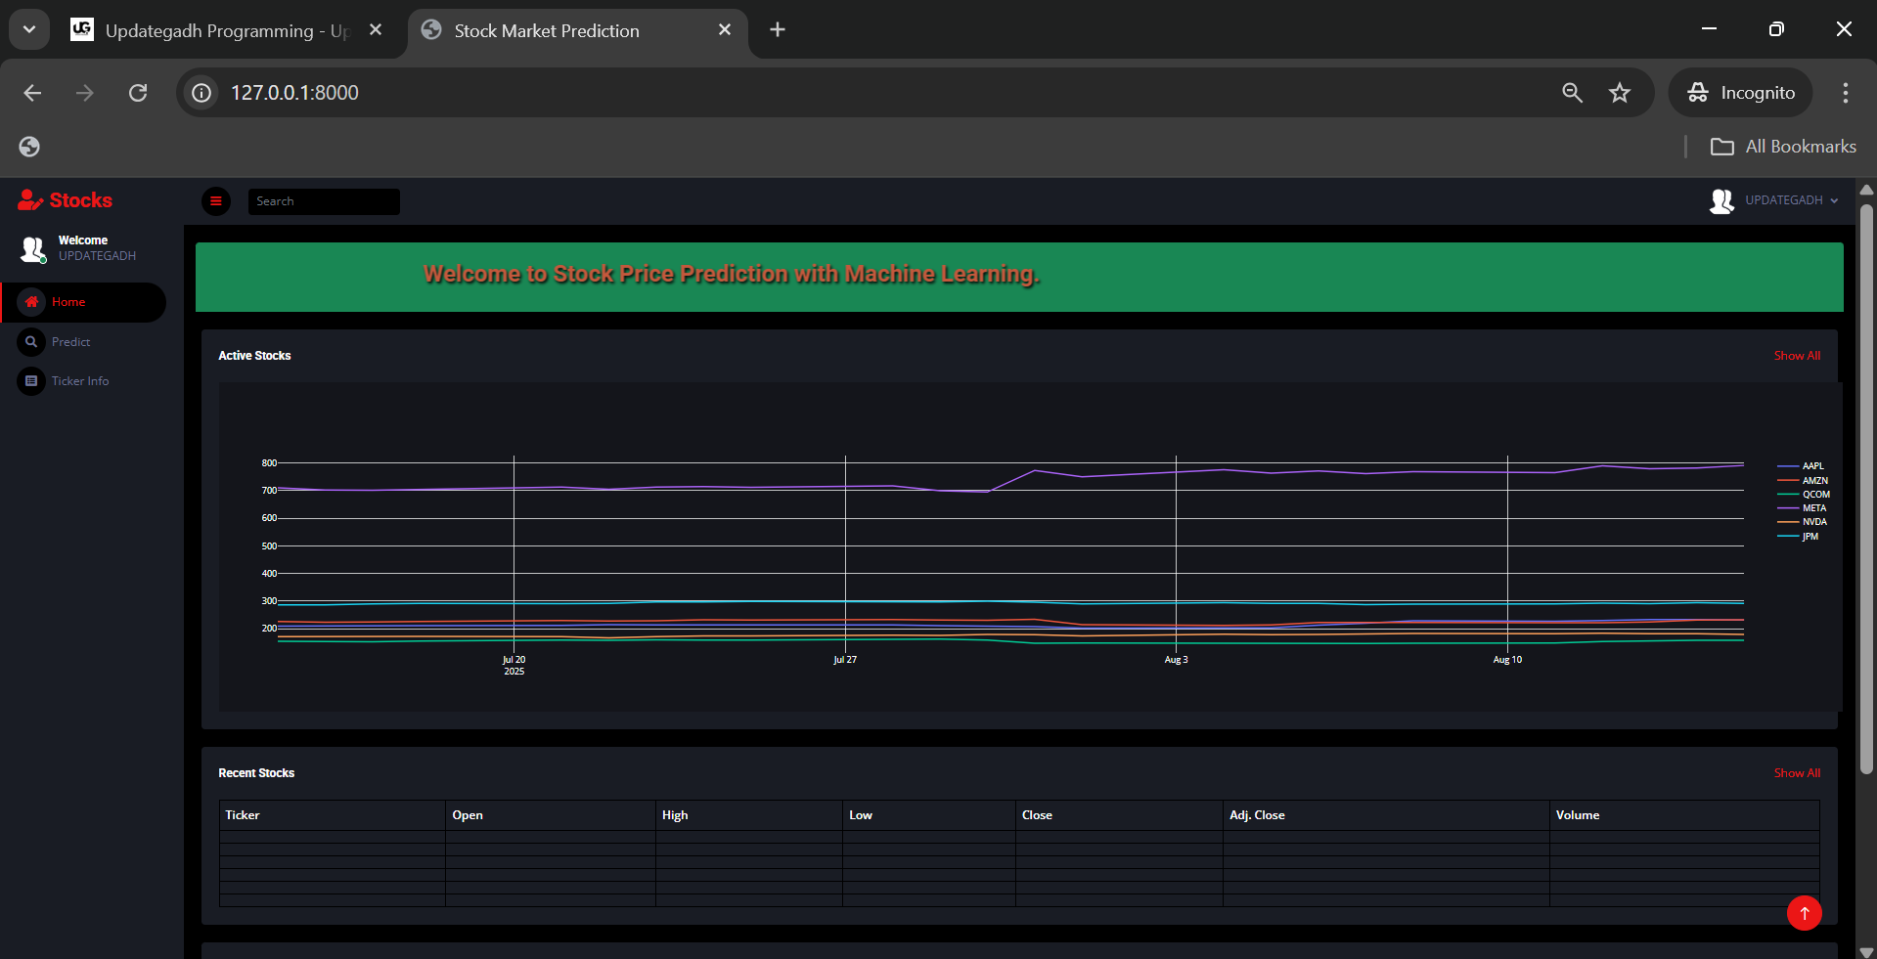
Task: Reload the page
Action: pos(138,93)
